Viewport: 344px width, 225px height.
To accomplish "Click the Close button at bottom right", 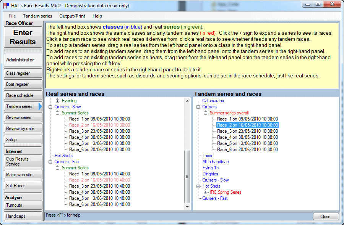I will [326, 217].
